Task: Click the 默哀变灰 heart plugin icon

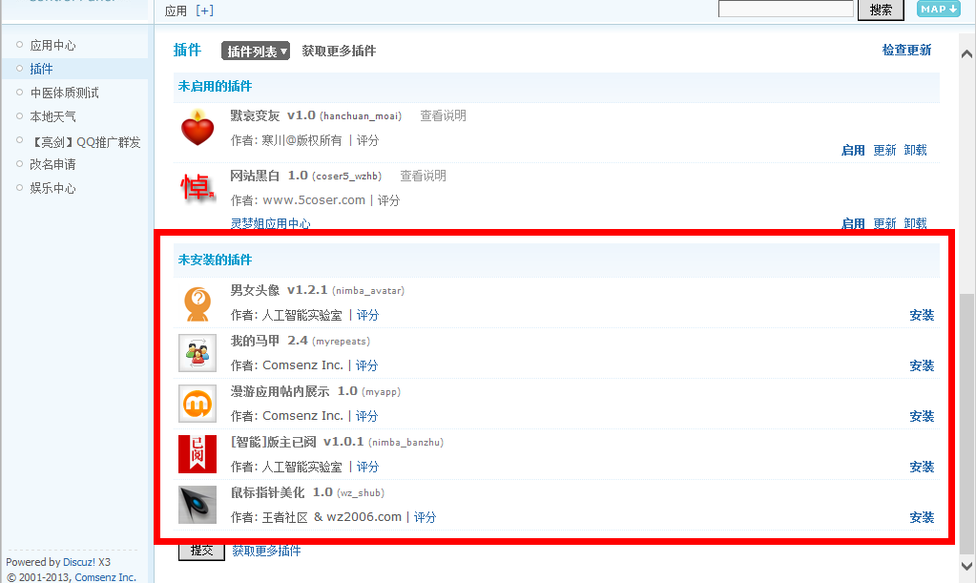Action: pos(197,130)
